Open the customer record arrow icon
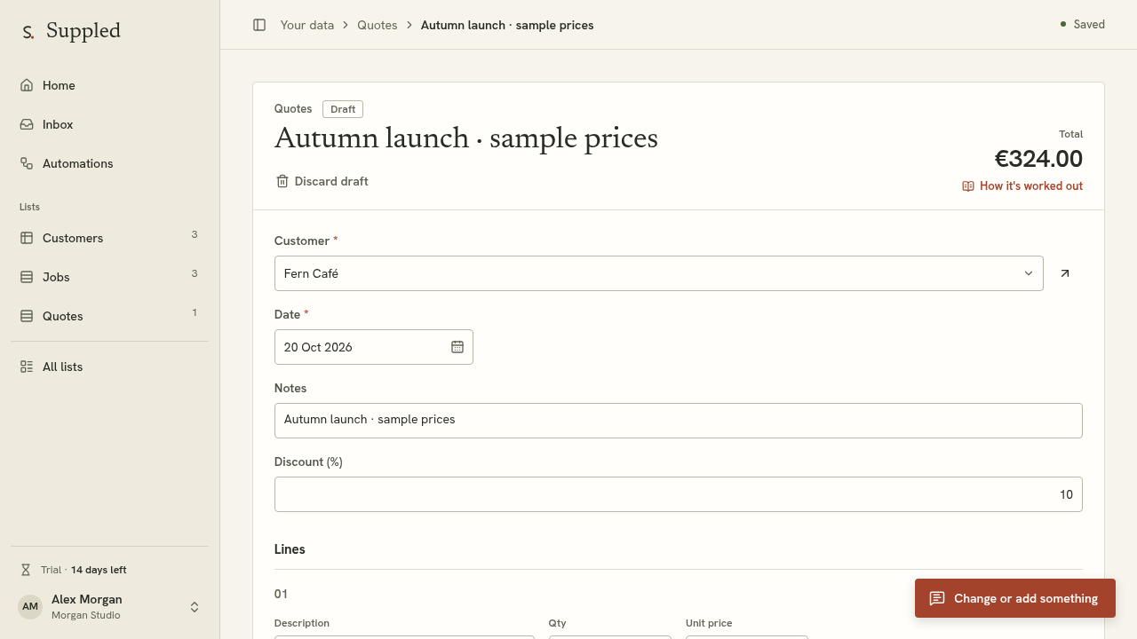This screenshot has width=1137, height=639. (1065, 273)
